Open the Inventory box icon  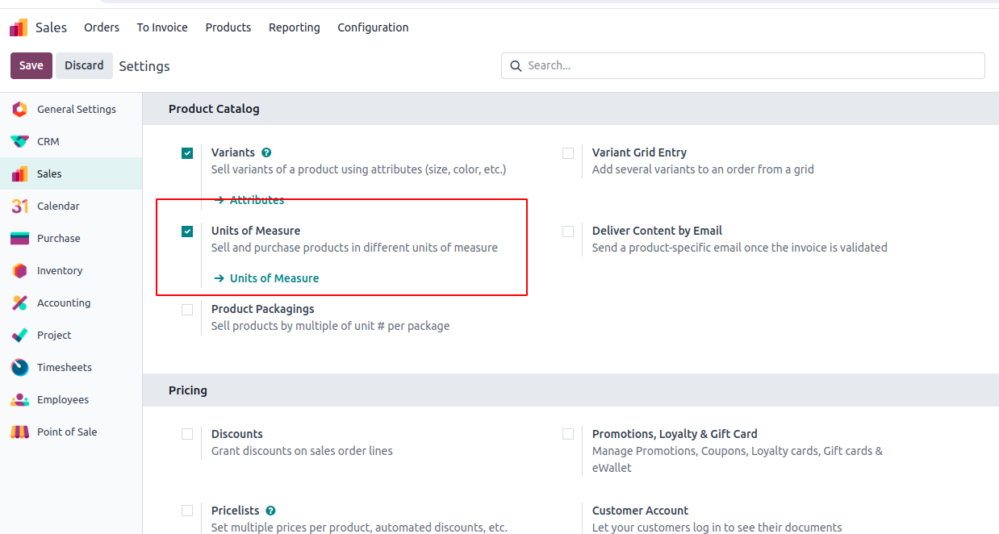[x=20, y=270]
